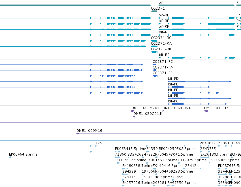Click the CG2371-PC protein label

tap(163, 62)
